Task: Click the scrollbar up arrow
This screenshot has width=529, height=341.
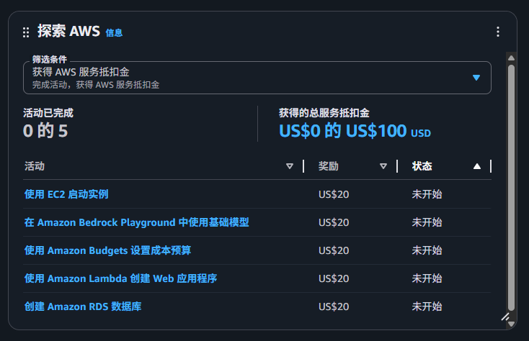Action: 511,58
